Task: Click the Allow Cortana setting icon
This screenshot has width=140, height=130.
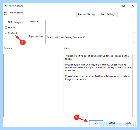Action: [6, 13]
